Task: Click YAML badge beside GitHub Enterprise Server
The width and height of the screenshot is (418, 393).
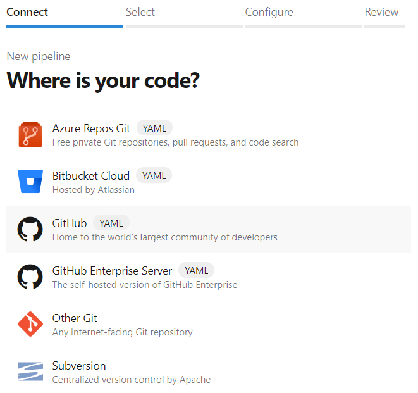Action: click(x=196, y=271)
